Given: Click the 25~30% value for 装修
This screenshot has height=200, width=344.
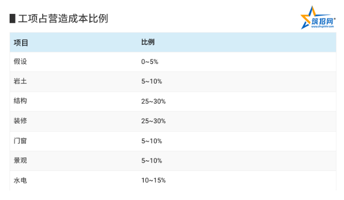Looking at the screenshot, I should [x=153, y=121].
